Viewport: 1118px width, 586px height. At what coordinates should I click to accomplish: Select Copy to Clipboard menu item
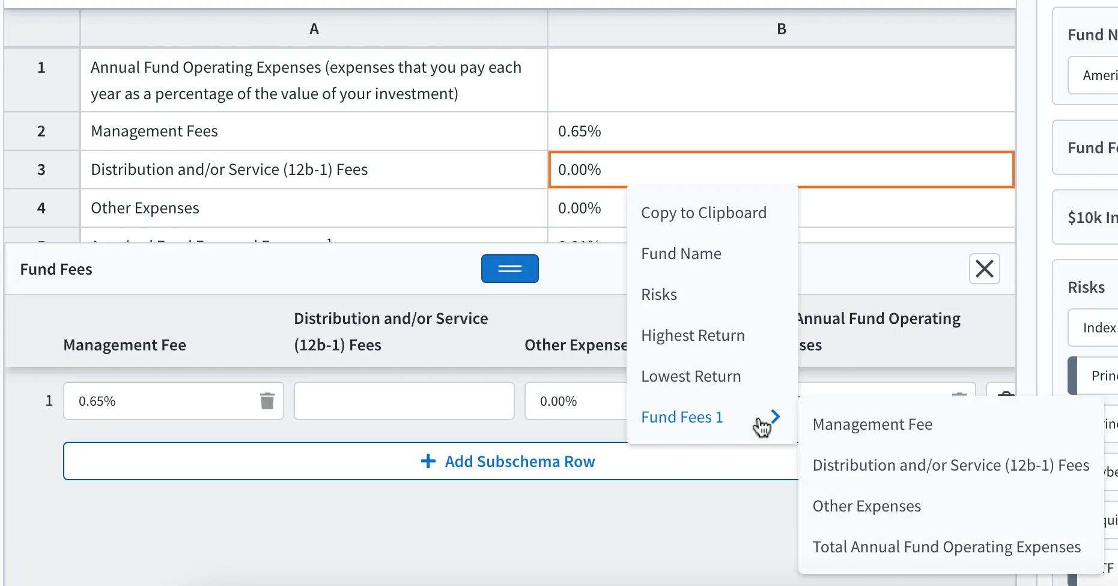click(703, 213)
